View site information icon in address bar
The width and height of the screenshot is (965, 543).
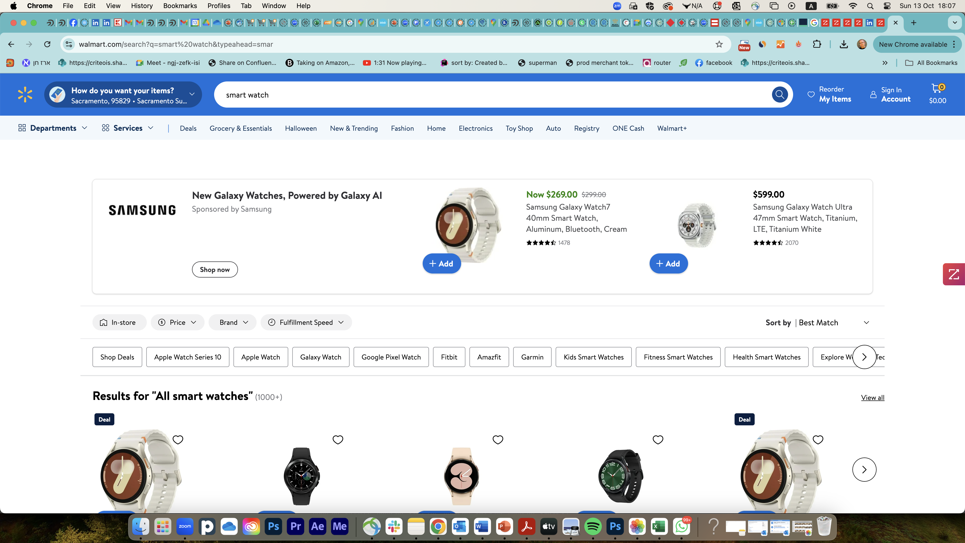click(69, 44)
